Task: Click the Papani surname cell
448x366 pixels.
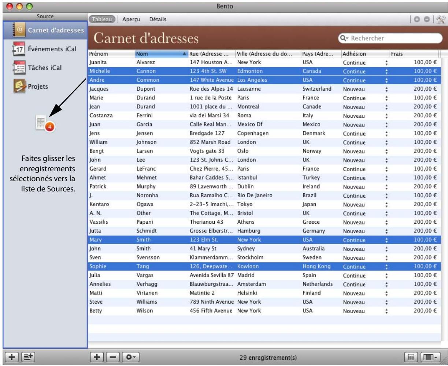Action: click(144, 222)
